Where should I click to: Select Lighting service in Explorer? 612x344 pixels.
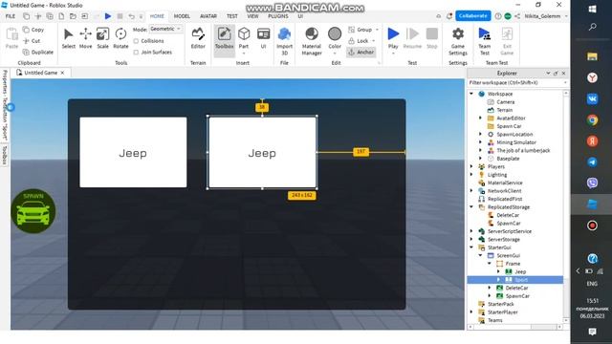tap(497, 175)
